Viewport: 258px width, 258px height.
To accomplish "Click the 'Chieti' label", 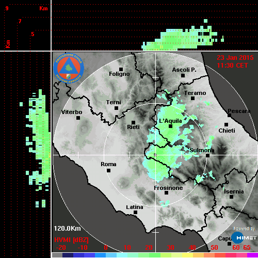I will (227, 131).
